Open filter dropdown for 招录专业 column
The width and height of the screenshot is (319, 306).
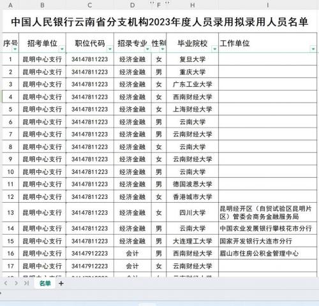coord(147,49)
